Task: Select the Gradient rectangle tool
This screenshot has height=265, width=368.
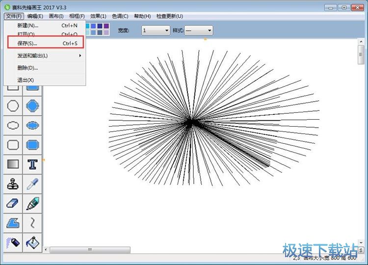Action: tap(13, 164)
